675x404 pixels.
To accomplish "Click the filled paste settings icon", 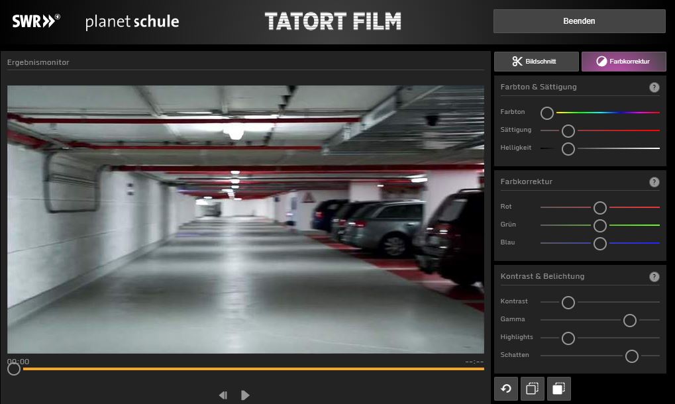I will [x=558, y=389].
